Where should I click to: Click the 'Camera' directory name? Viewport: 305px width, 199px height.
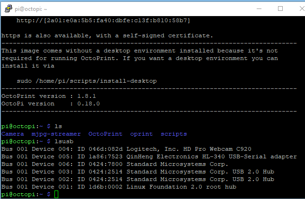13,134
